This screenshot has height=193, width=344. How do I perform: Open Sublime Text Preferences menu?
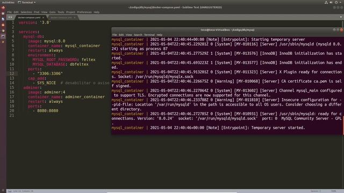[84, 12]
